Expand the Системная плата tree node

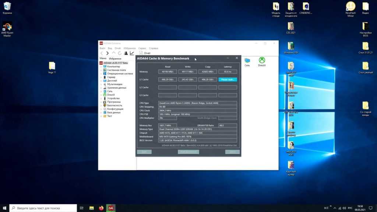(101, 70)
